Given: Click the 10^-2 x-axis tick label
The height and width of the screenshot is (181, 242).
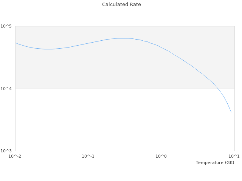Looking at the screenshot, I should 15,156.
